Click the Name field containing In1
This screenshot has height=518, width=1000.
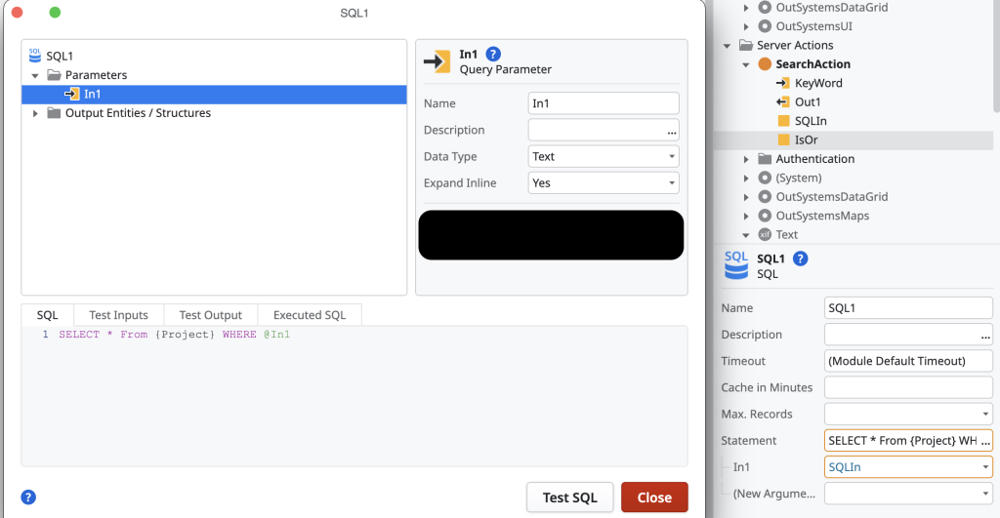coord(603,103)
